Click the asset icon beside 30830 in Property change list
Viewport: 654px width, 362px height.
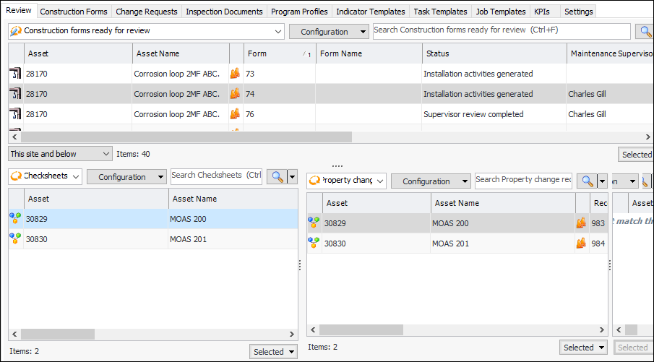(x=314, y=244)
